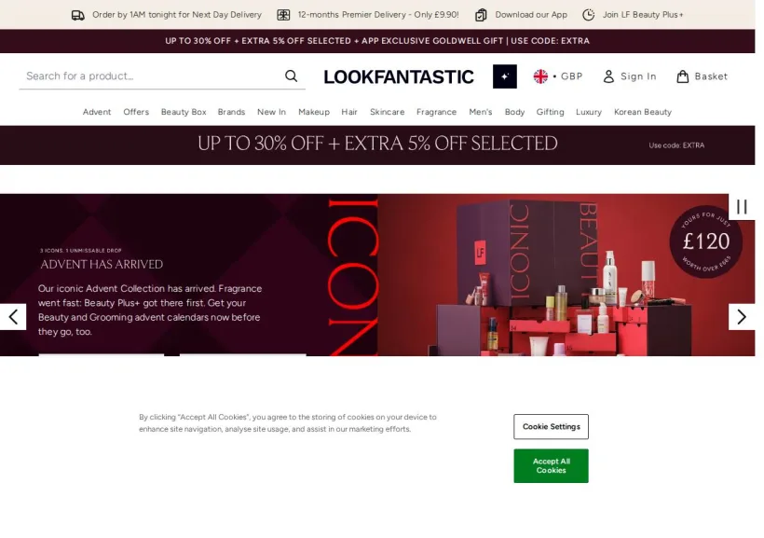The height and width of the screenshot is (538, 764).
Task: Click the delivery truck icon
Action: coord(78,15)
